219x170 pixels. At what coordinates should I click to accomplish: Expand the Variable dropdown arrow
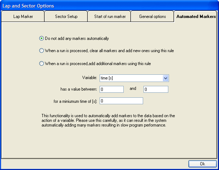pos(165,78)
